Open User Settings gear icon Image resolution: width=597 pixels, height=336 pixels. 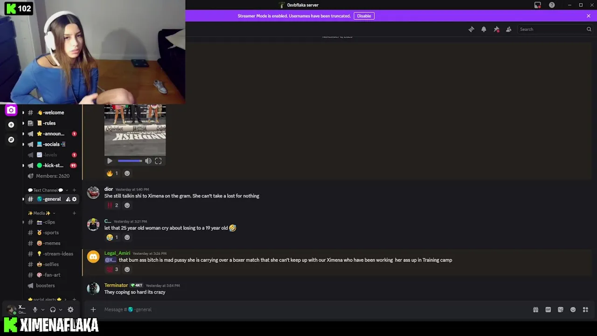[70, 309]
